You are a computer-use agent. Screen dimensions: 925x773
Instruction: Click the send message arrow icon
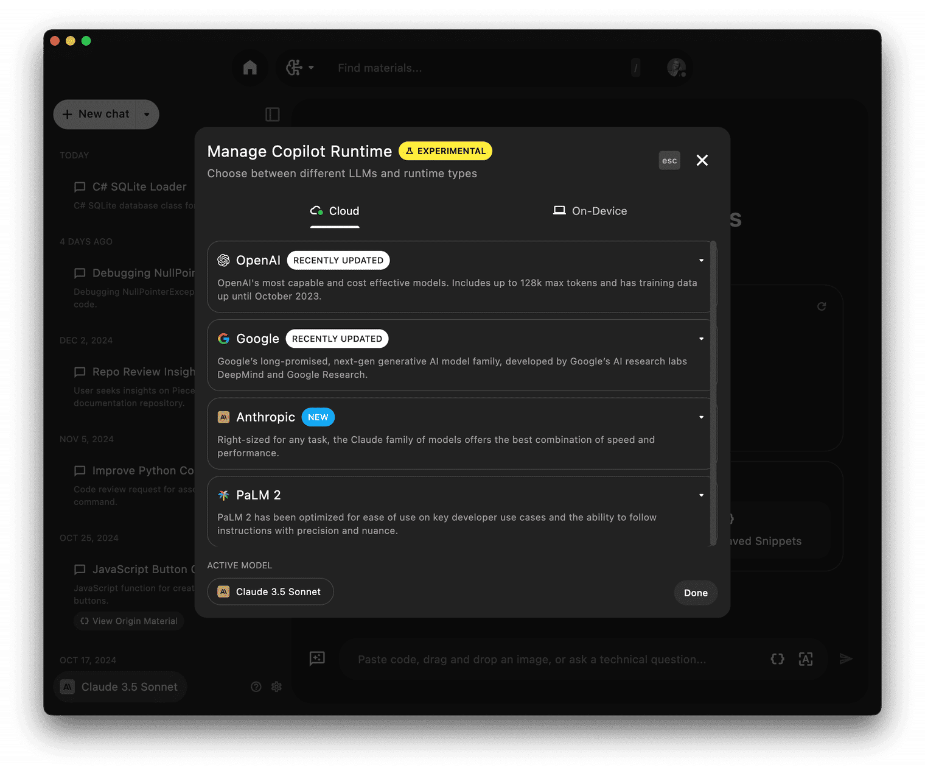(x=846, y=658)
